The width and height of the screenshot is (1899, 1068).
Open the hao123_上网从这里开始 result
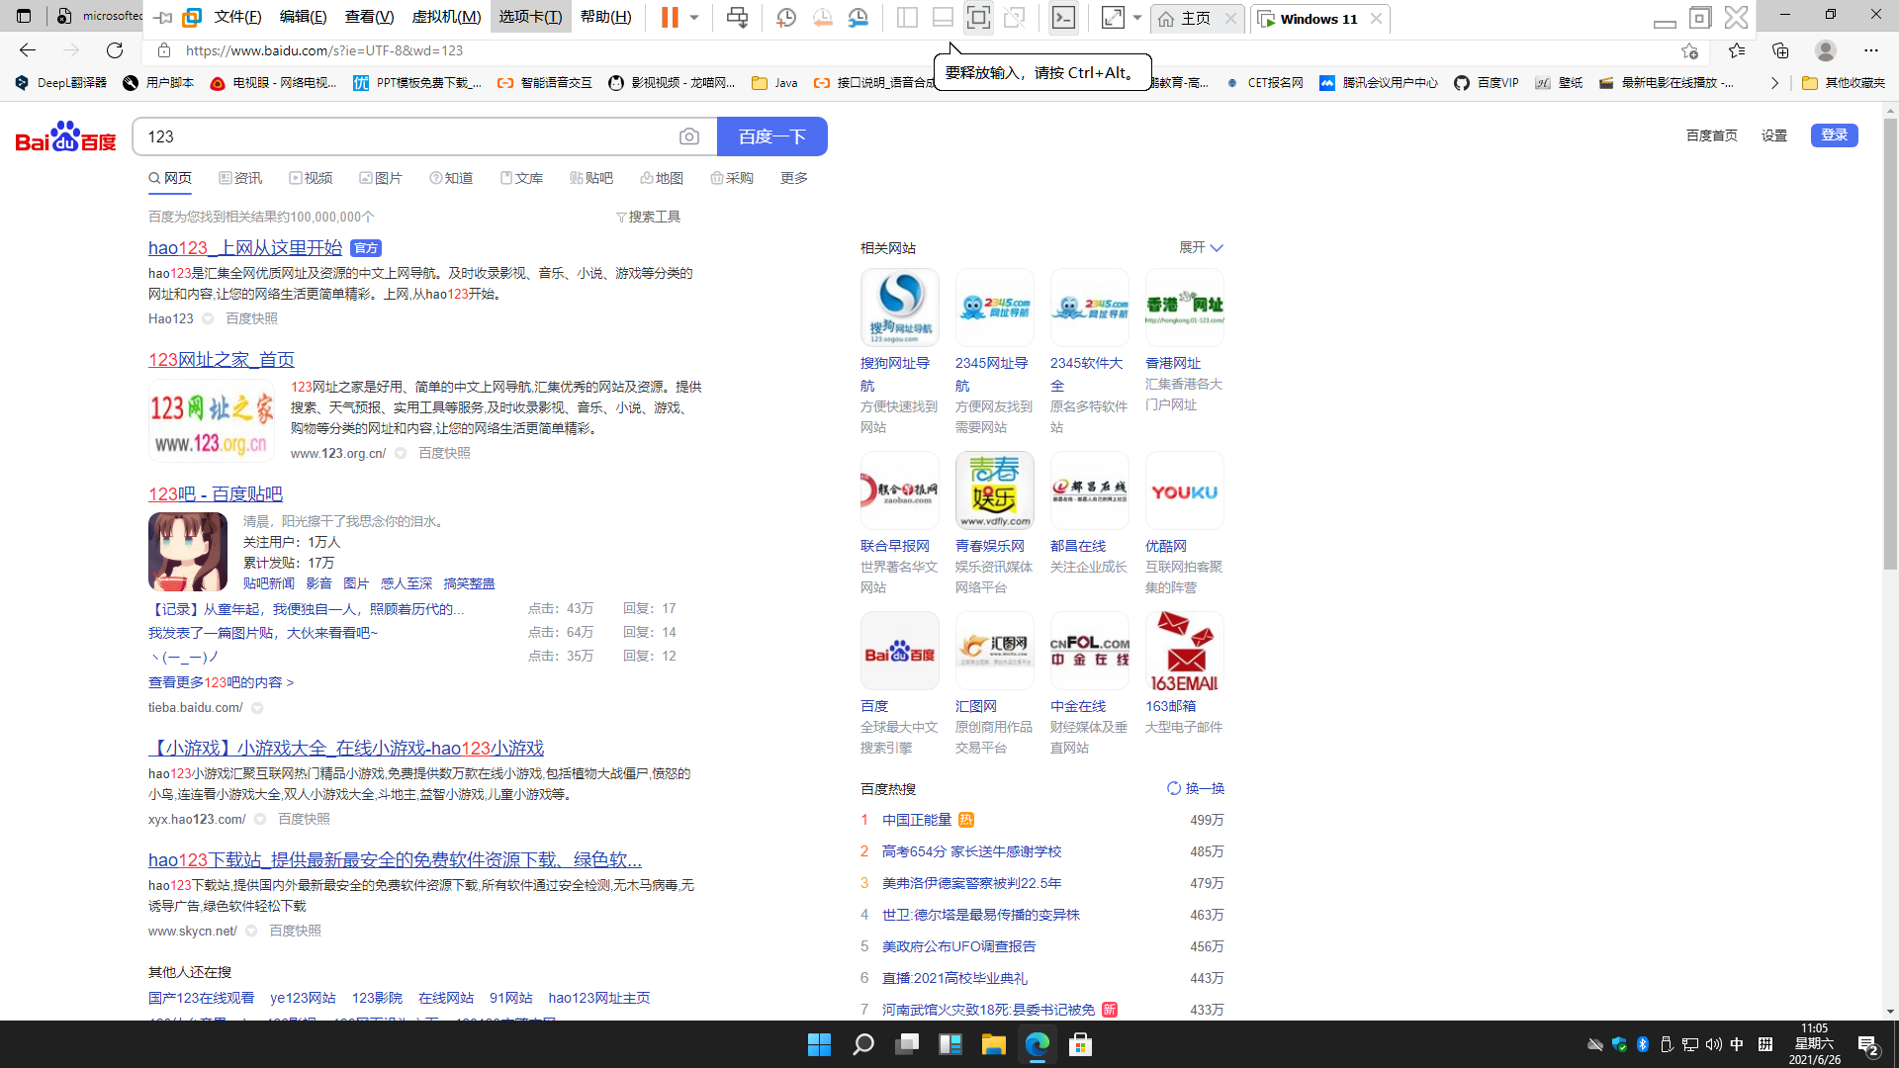(245, 248)
